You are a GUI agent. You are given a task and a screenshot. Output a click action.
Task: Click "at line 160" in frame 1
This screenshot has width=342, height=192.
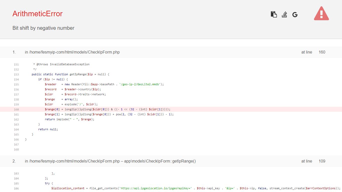(x=313, y=52)
